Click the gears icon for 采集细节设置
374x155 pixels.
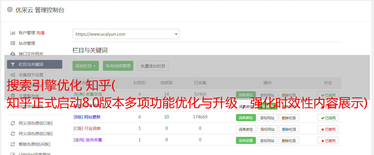pos(13,75)
